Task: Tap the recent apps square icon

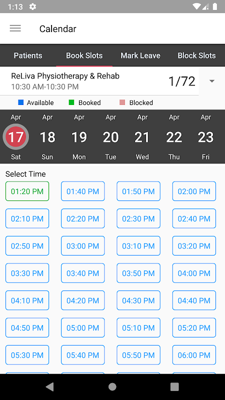Action: 174,386
